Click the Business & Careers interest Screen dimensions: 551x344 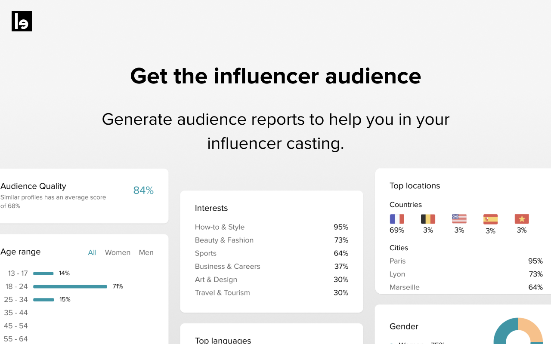click(227, 266)
